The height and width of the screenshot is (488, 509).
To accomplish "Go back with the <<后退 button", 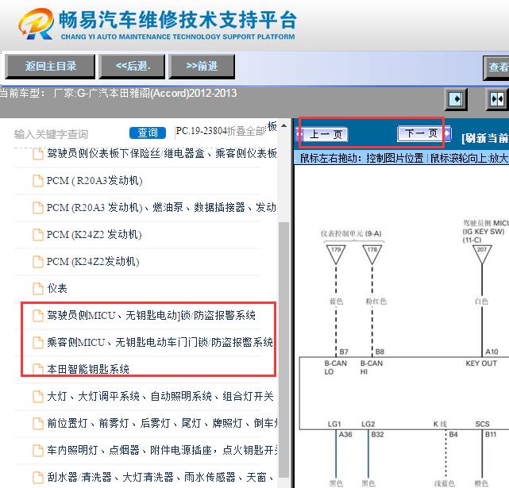I will [133, 67].
